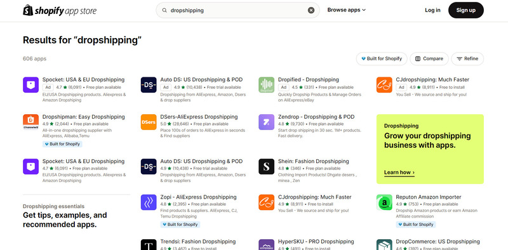
Task: Click the Results for dropshipping heading
Action: [x=83, y=40]
